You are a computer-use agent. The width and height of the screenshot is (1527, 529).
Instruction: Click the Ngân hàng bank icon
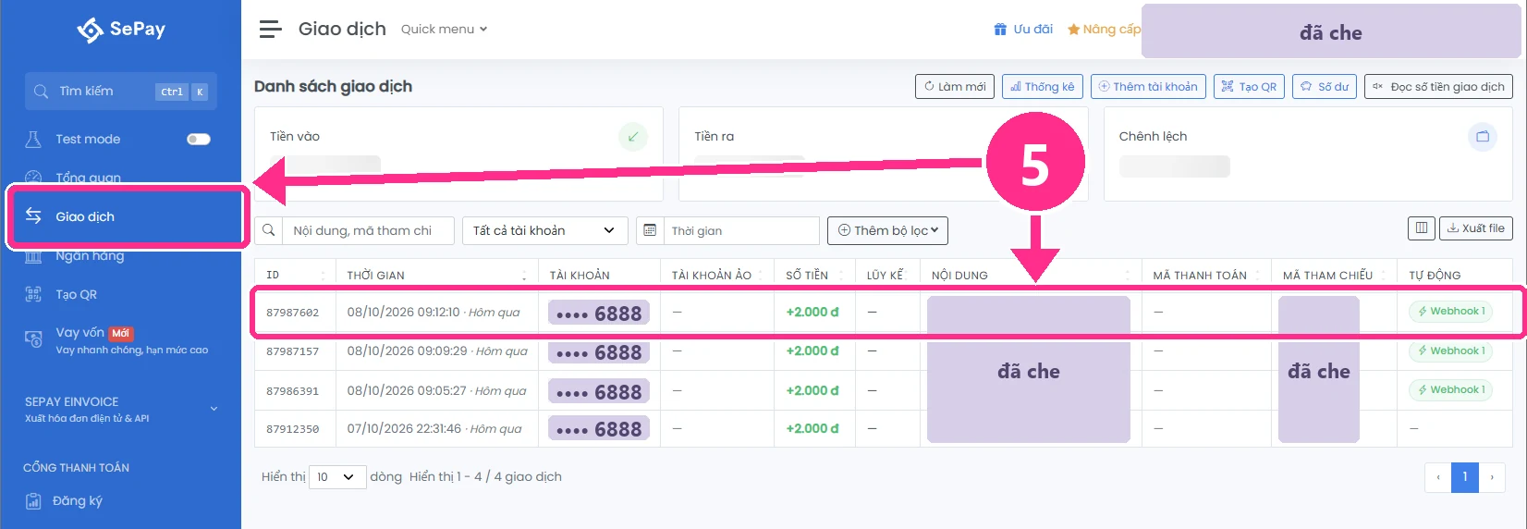tap(33, 256)
